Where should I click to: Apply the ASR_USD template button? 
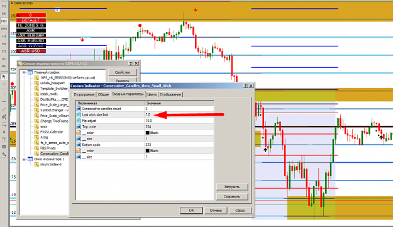31,51
